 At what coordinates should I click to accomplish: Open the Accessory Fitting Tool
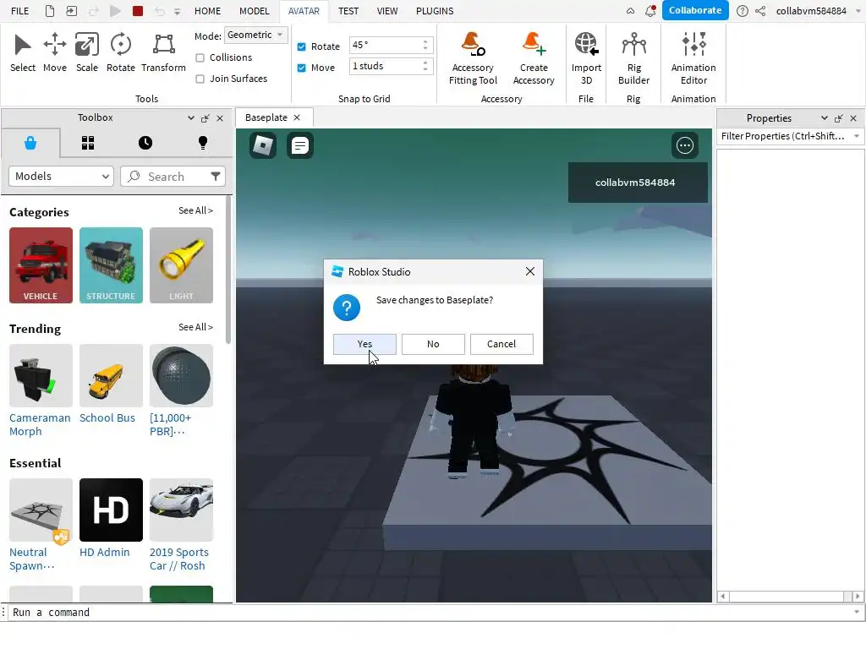473,58
